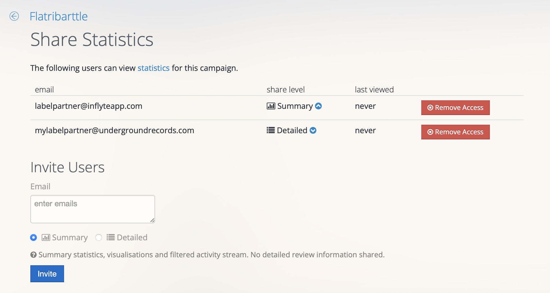
Task: Select the Summary radio button
Action: click(x=33, y=237)
